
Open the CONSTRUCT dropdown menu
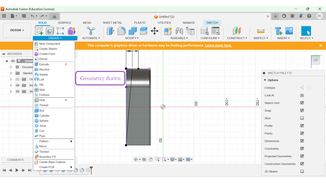pyautogui.click(x=237, y=38)
